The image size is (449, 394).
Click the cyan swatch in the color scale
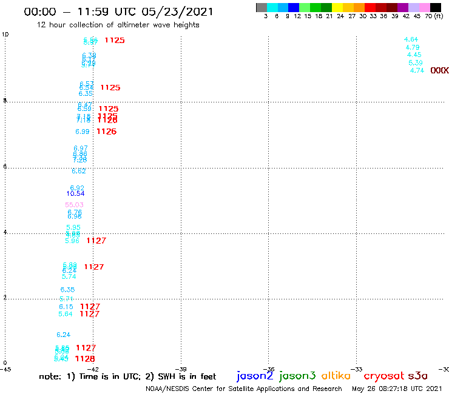pos(272,7)
